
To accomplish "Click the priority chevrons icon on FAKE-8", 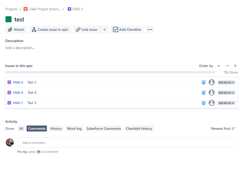I will tap(204, 92).
